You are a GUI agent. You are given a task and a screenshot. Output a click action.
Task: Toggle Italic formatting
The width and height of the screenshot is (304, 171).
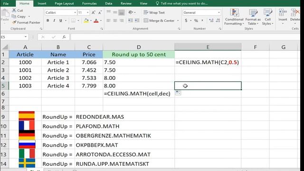click(54, 20)
